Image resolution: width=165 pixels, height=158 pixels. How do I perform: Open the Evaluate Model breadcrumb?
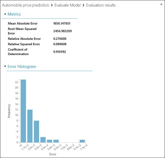click(x=68, y=5)
